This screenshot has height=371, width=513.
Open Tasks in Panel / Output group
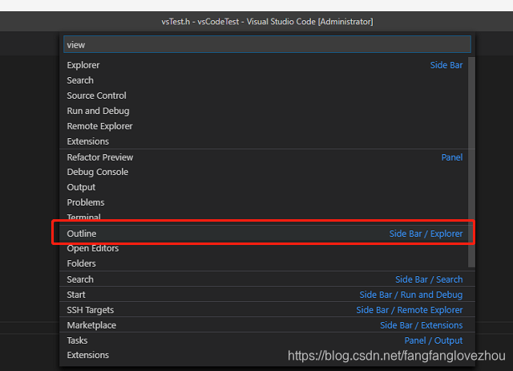pyautogui.click(x=267, y=340)
